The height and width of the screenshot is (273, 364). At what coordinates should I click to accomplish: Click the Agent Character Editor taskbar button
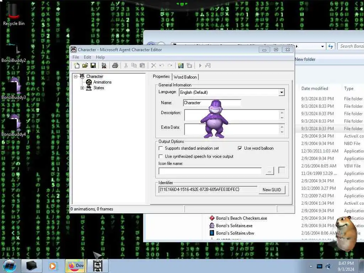(98, 266)
